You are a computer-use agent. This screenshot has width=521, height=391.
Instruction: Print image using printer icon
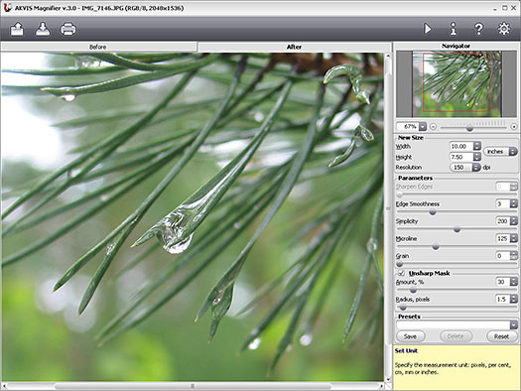coord(68,29)
